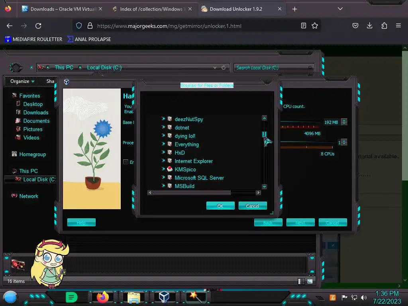Viewport: 408px width, 306px height.
Task: Open Firefox downloads panel
Action: pyautogui.click(x=369, y=25)
